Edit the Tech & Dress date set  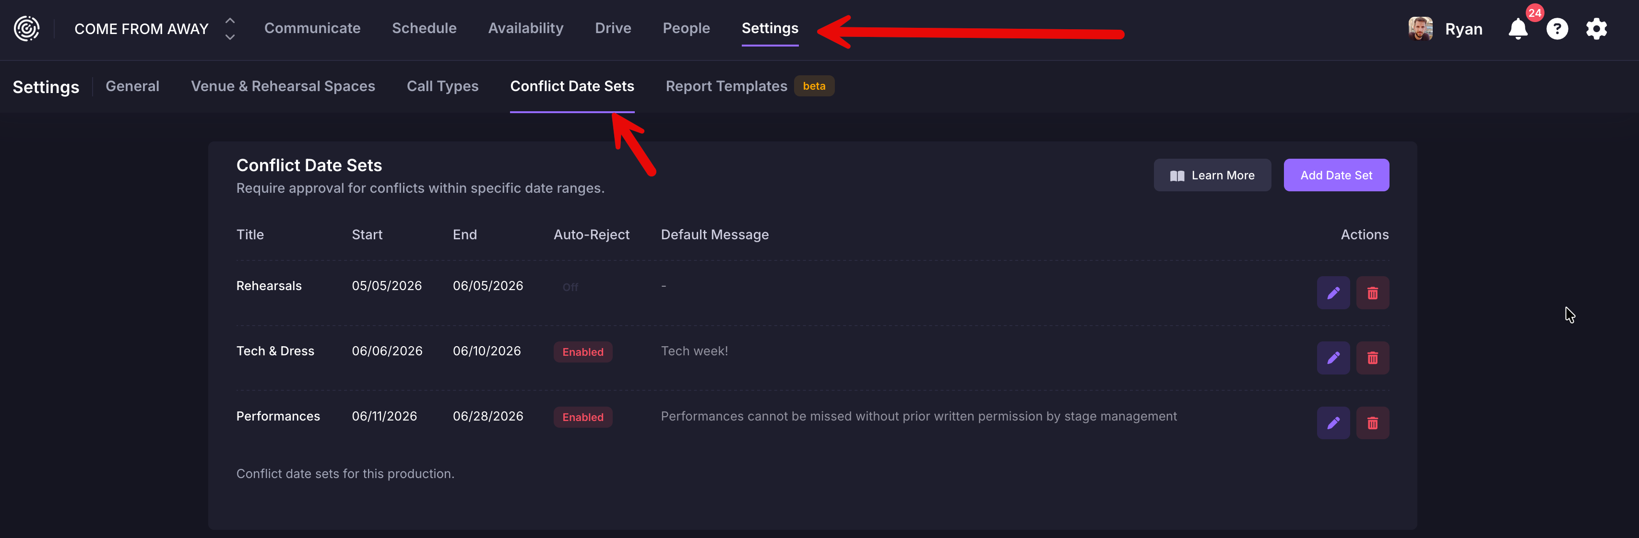pos(1333,358)
